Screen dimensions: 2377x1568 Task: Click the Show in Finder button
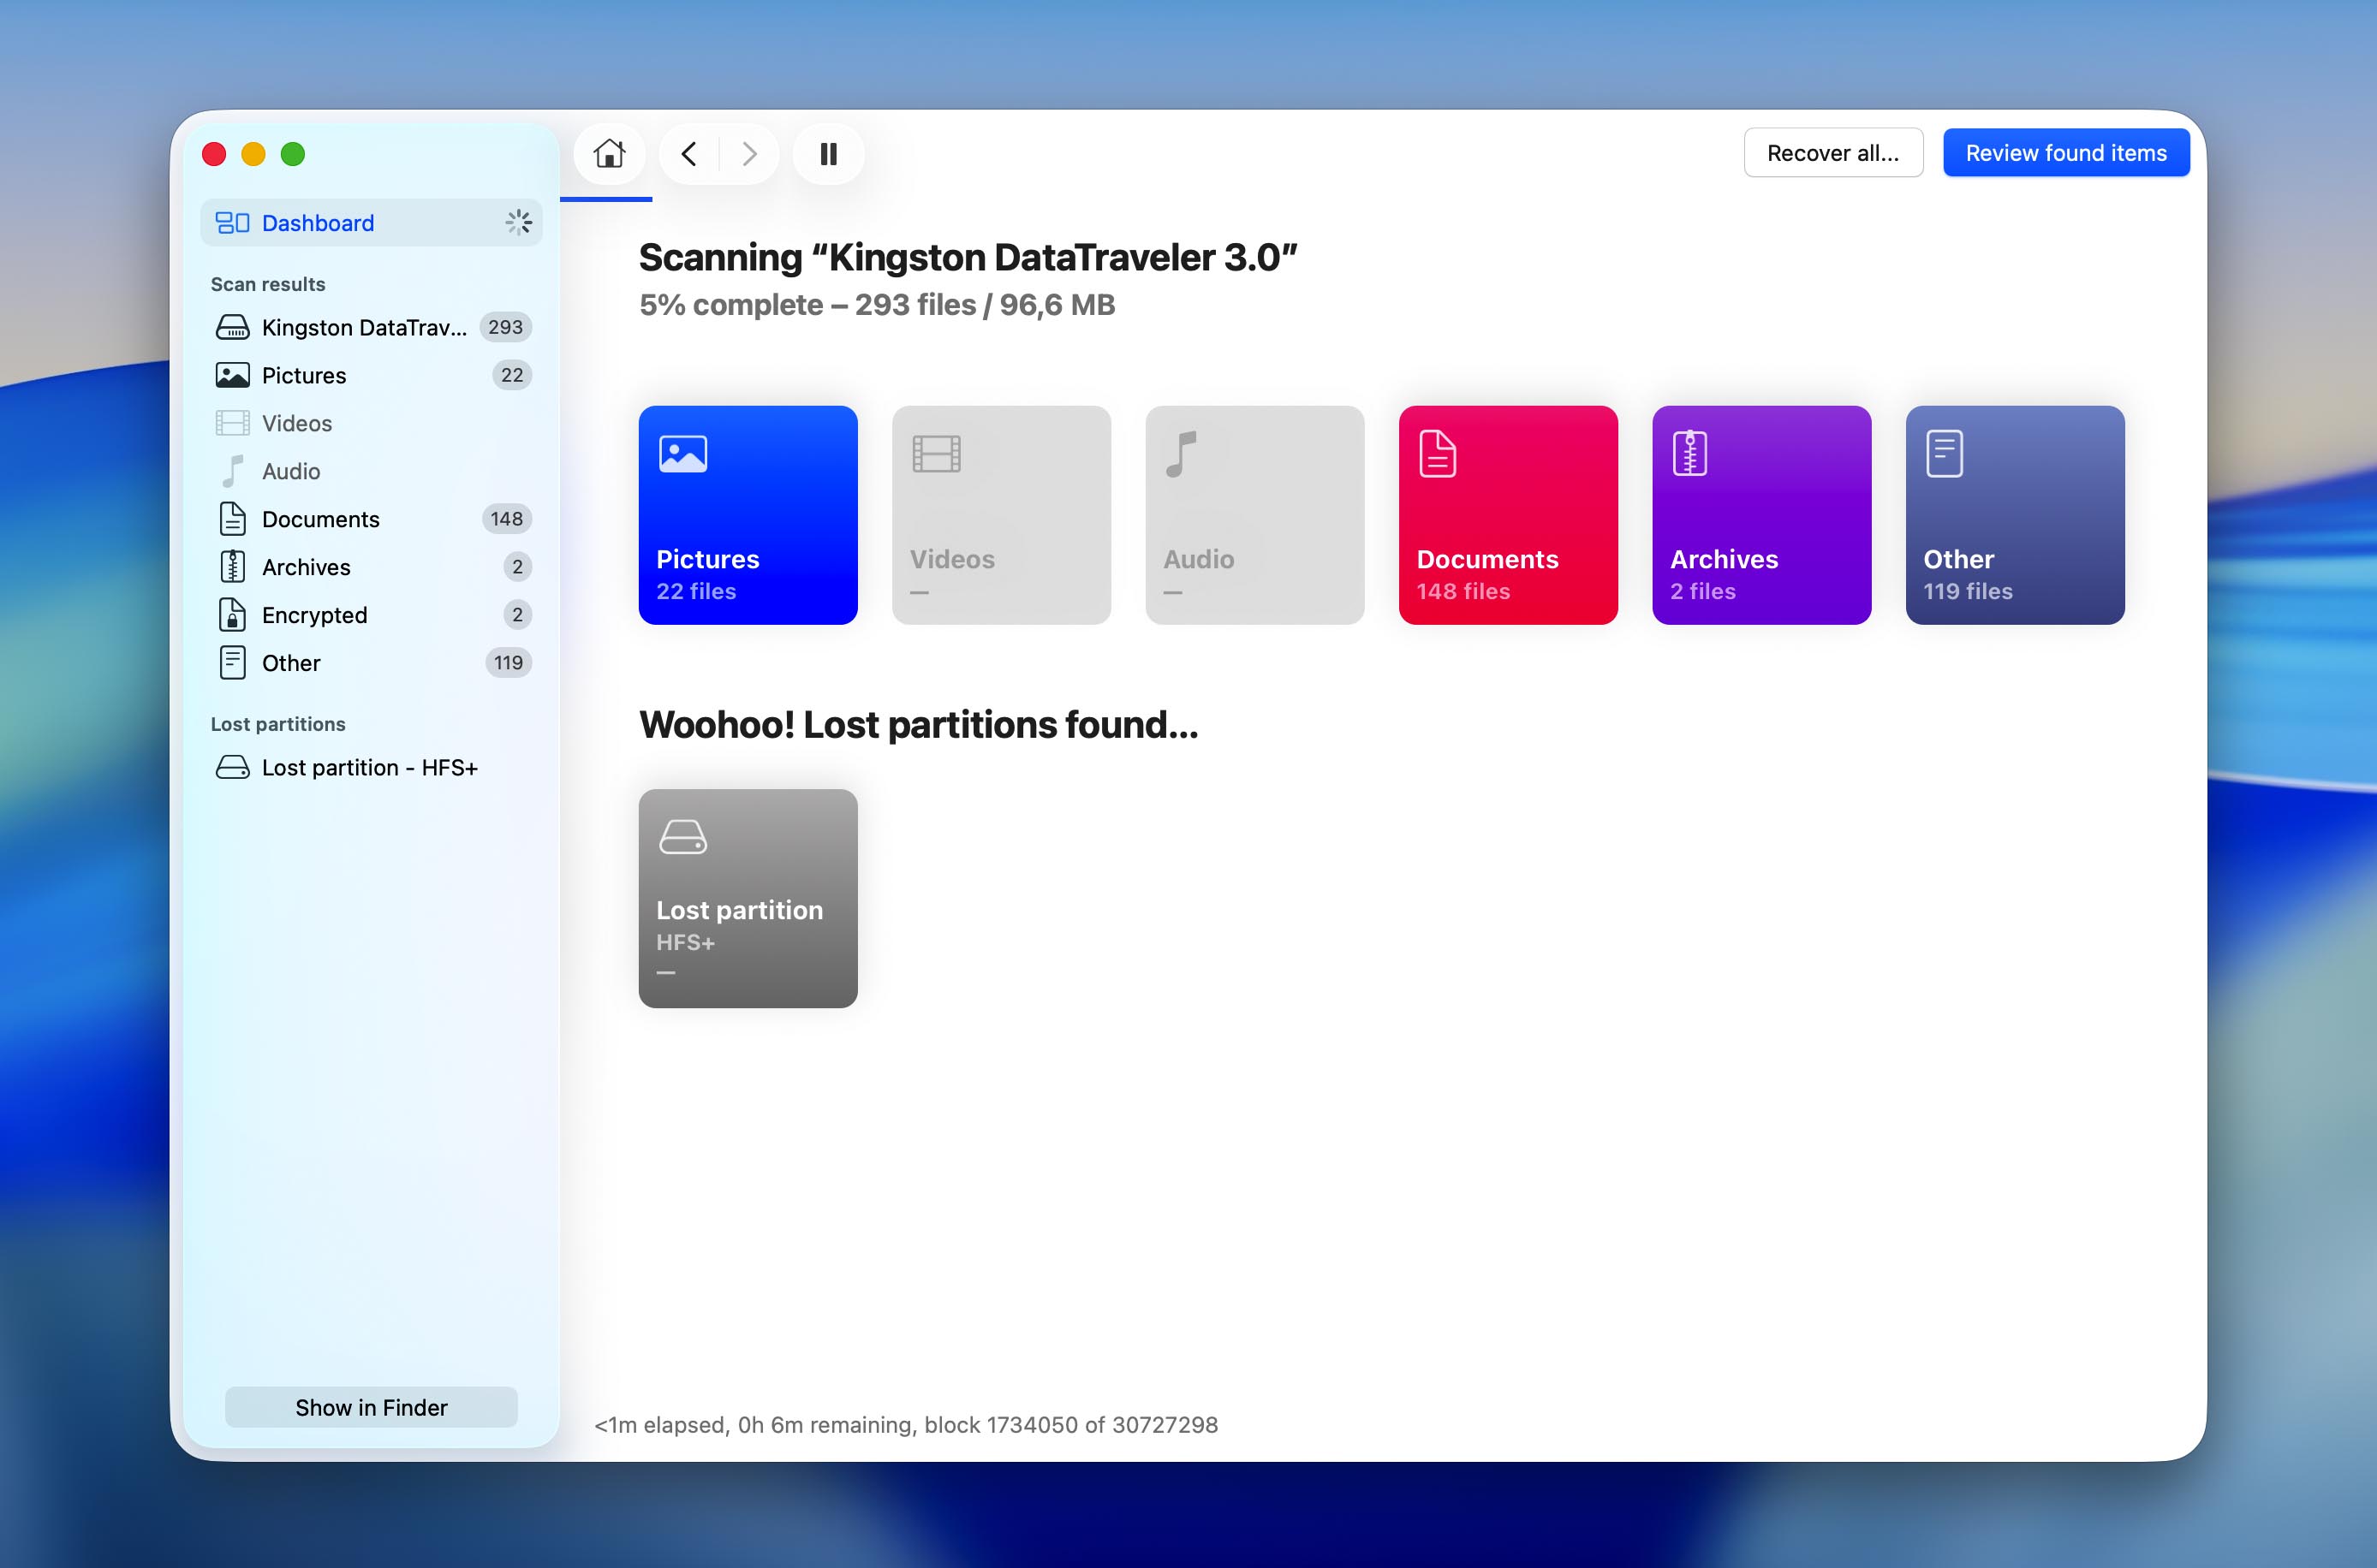[371, 1407]
